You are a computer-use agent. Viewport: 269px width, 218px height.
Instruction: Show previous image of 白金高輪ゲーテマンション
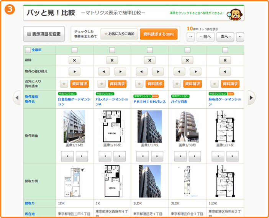click(x=67, y=156)
